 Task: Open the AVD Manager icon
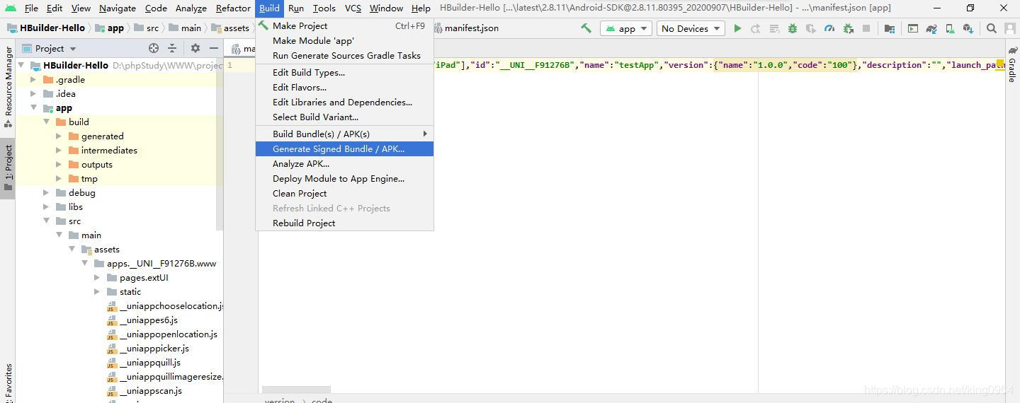pyautogui.click(x=950, y=28)
